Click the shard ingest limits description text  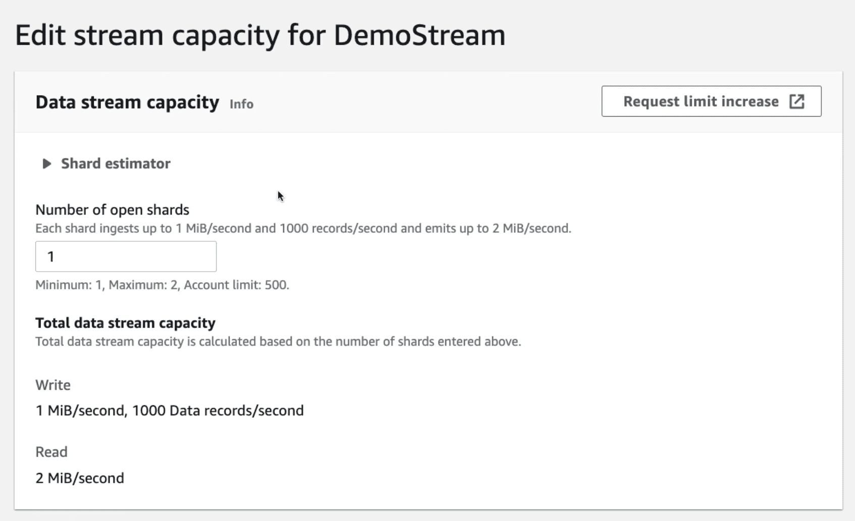coord(303,228)
